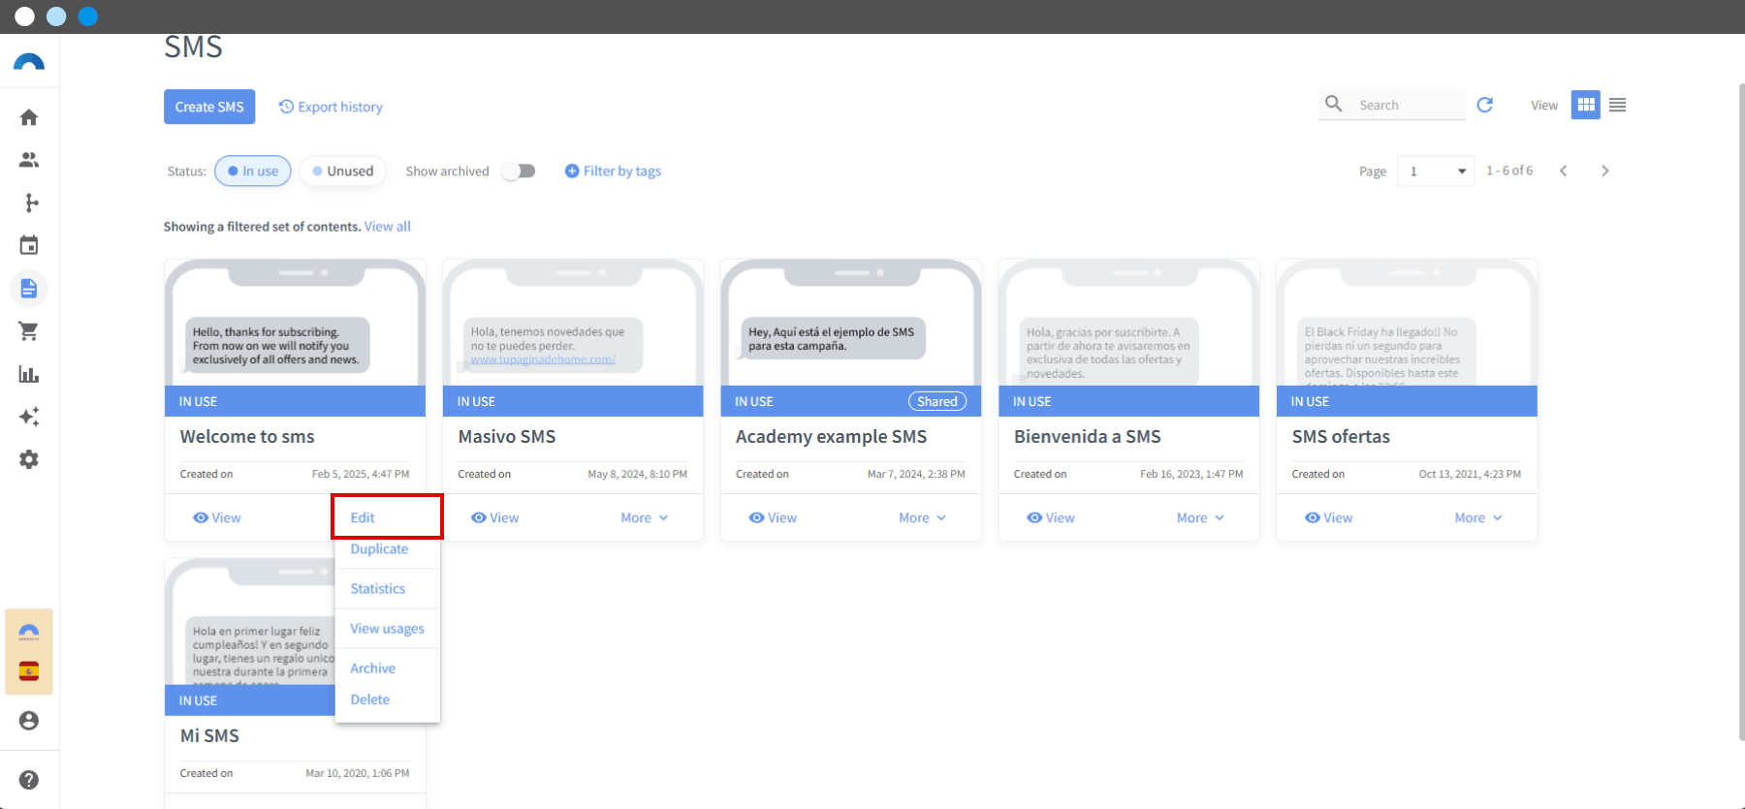Screen dimensions: 1745x809
Task: Open Filter by tags
Action: 613,171
